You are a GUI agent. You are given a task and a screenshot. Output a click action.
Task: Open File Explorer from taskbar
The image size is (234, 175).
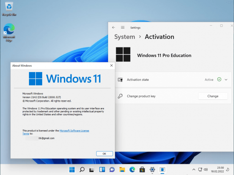122,169
